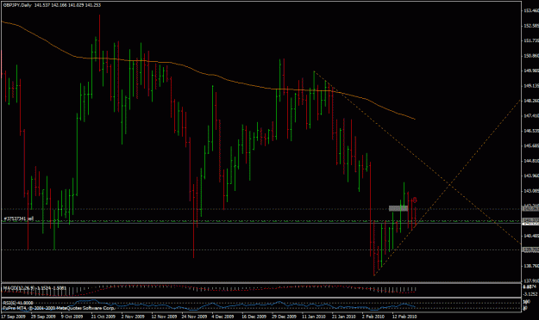Click the 149.135 price scale label
539x320 pixels.
tap(531, 86)
